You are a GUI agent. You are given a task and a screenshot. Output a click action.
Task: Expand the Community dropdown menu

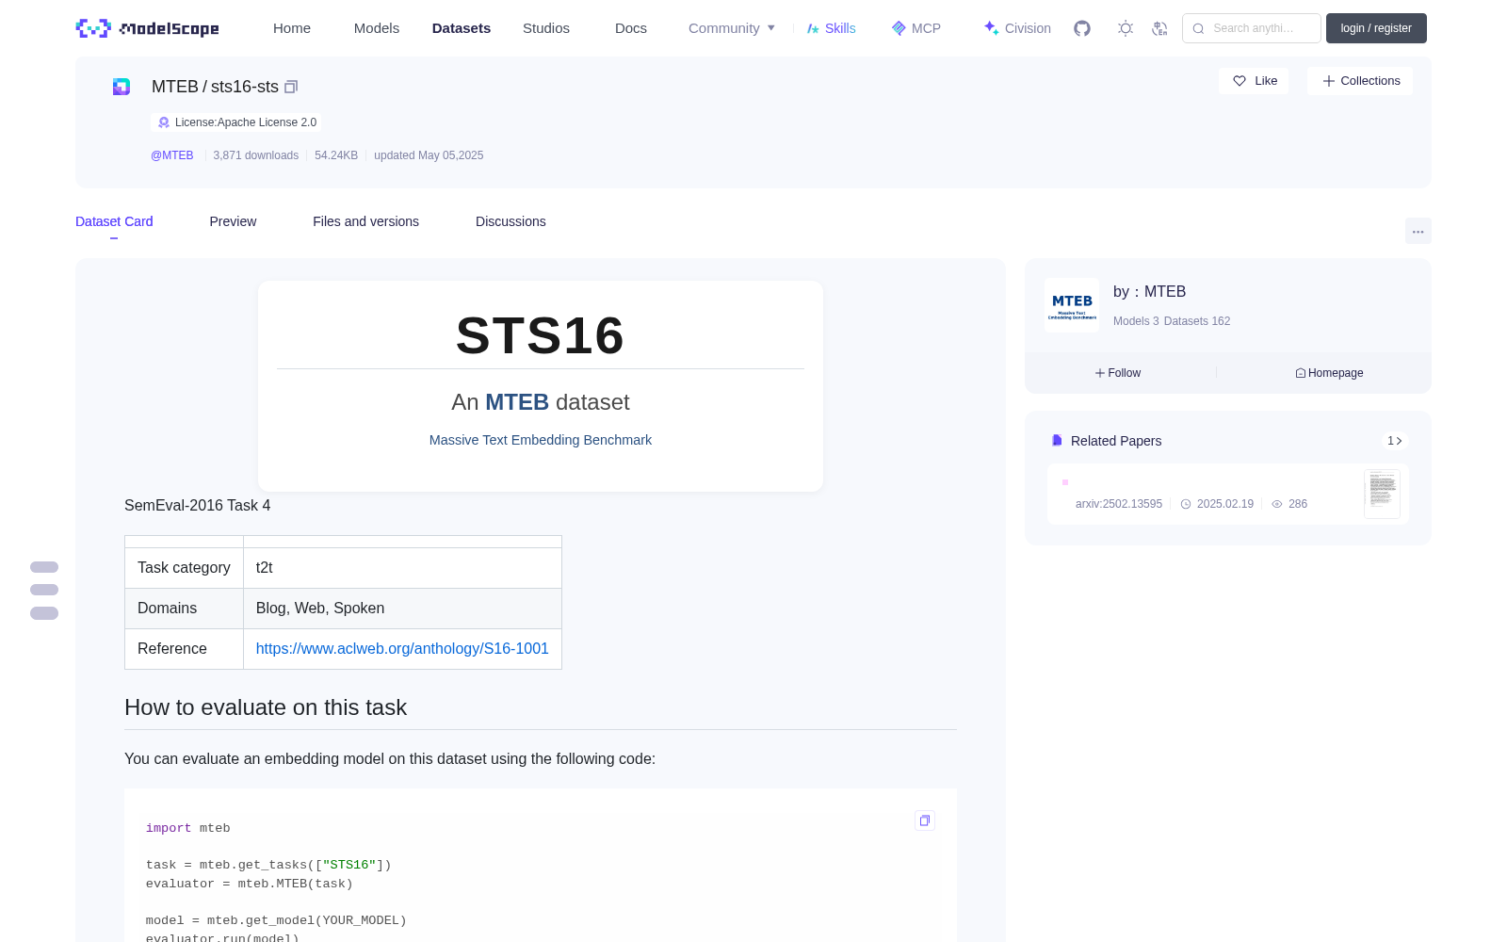pyautogui.click(x=732, y=28)
